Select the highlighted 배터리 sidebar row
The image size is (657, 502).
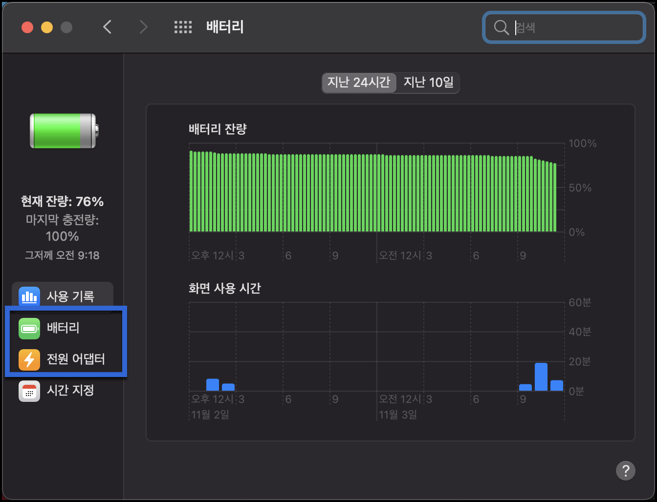[61, 328]
